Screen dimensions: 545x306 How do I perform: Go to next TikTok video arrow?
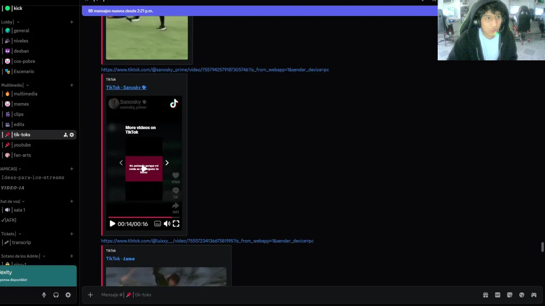coord(167,163)
